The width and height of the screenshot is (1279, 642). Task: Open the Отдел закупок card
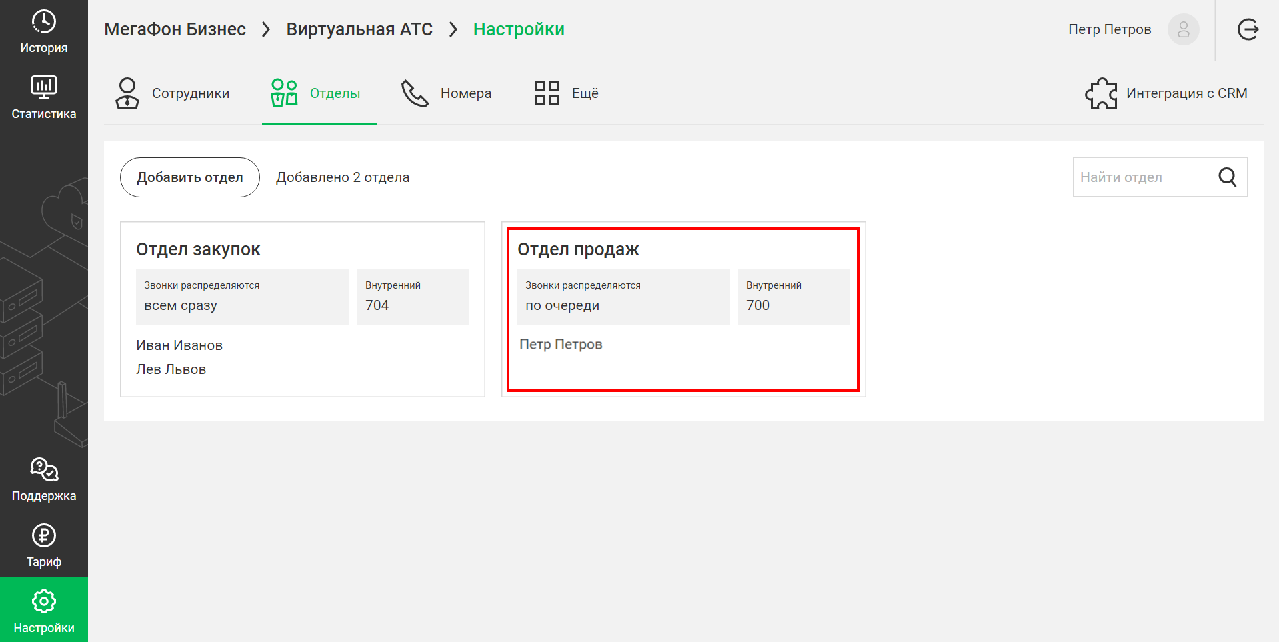[303, 309]
